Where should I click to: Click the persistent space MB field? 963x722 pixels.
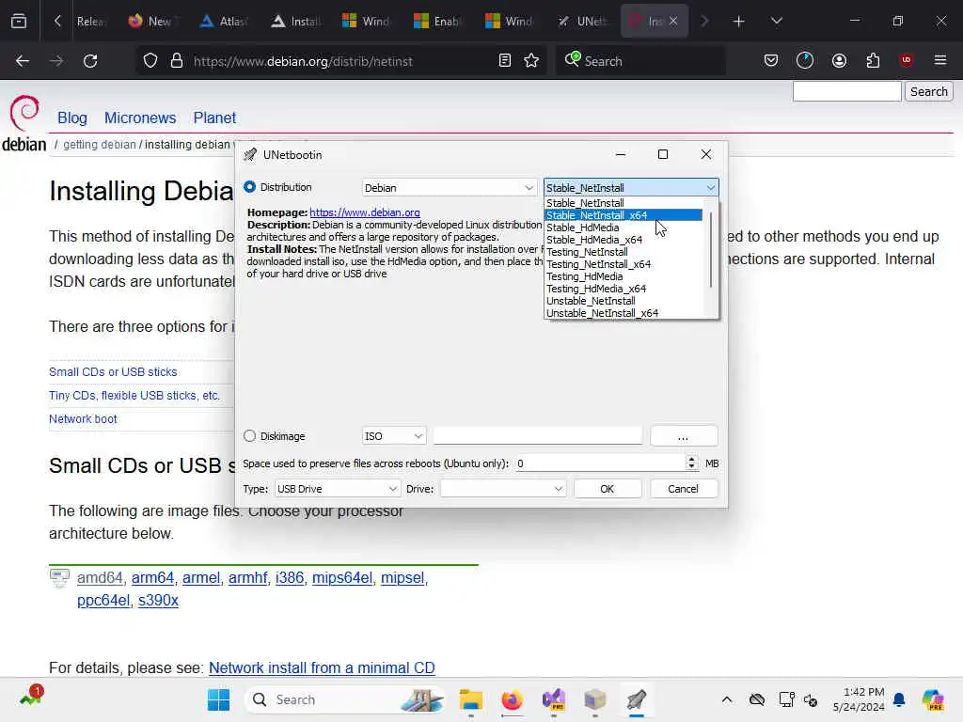point(600,463)
